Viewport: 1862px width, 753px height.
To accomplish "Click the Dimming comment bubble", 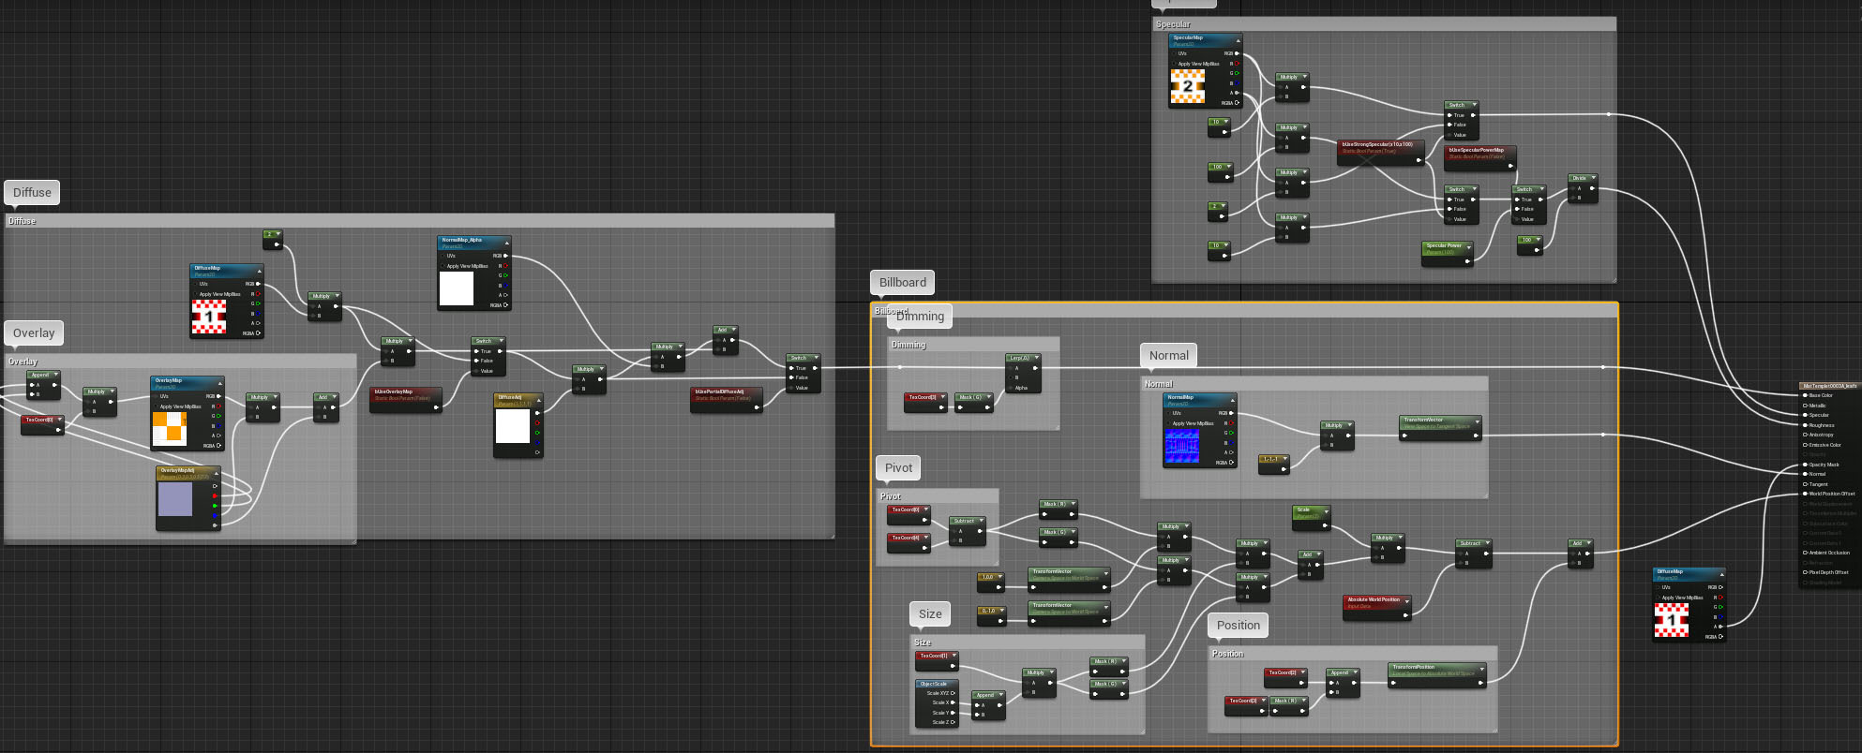I will 920,317.
